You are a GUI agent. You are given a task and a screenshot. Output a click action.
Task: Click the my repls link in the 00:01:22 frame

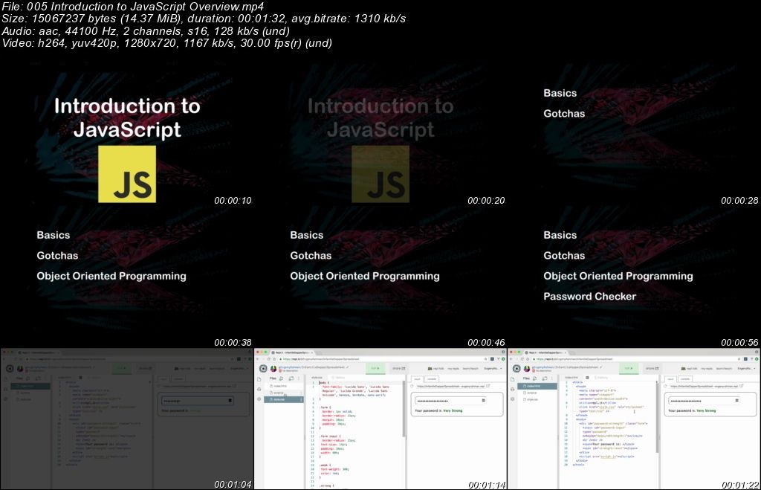707,369
